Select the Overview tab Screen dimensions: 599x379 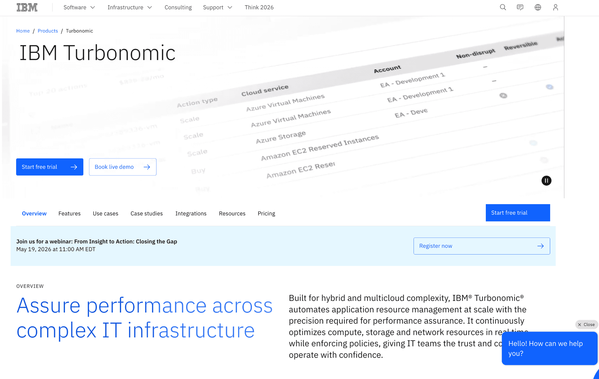(34, 214)
